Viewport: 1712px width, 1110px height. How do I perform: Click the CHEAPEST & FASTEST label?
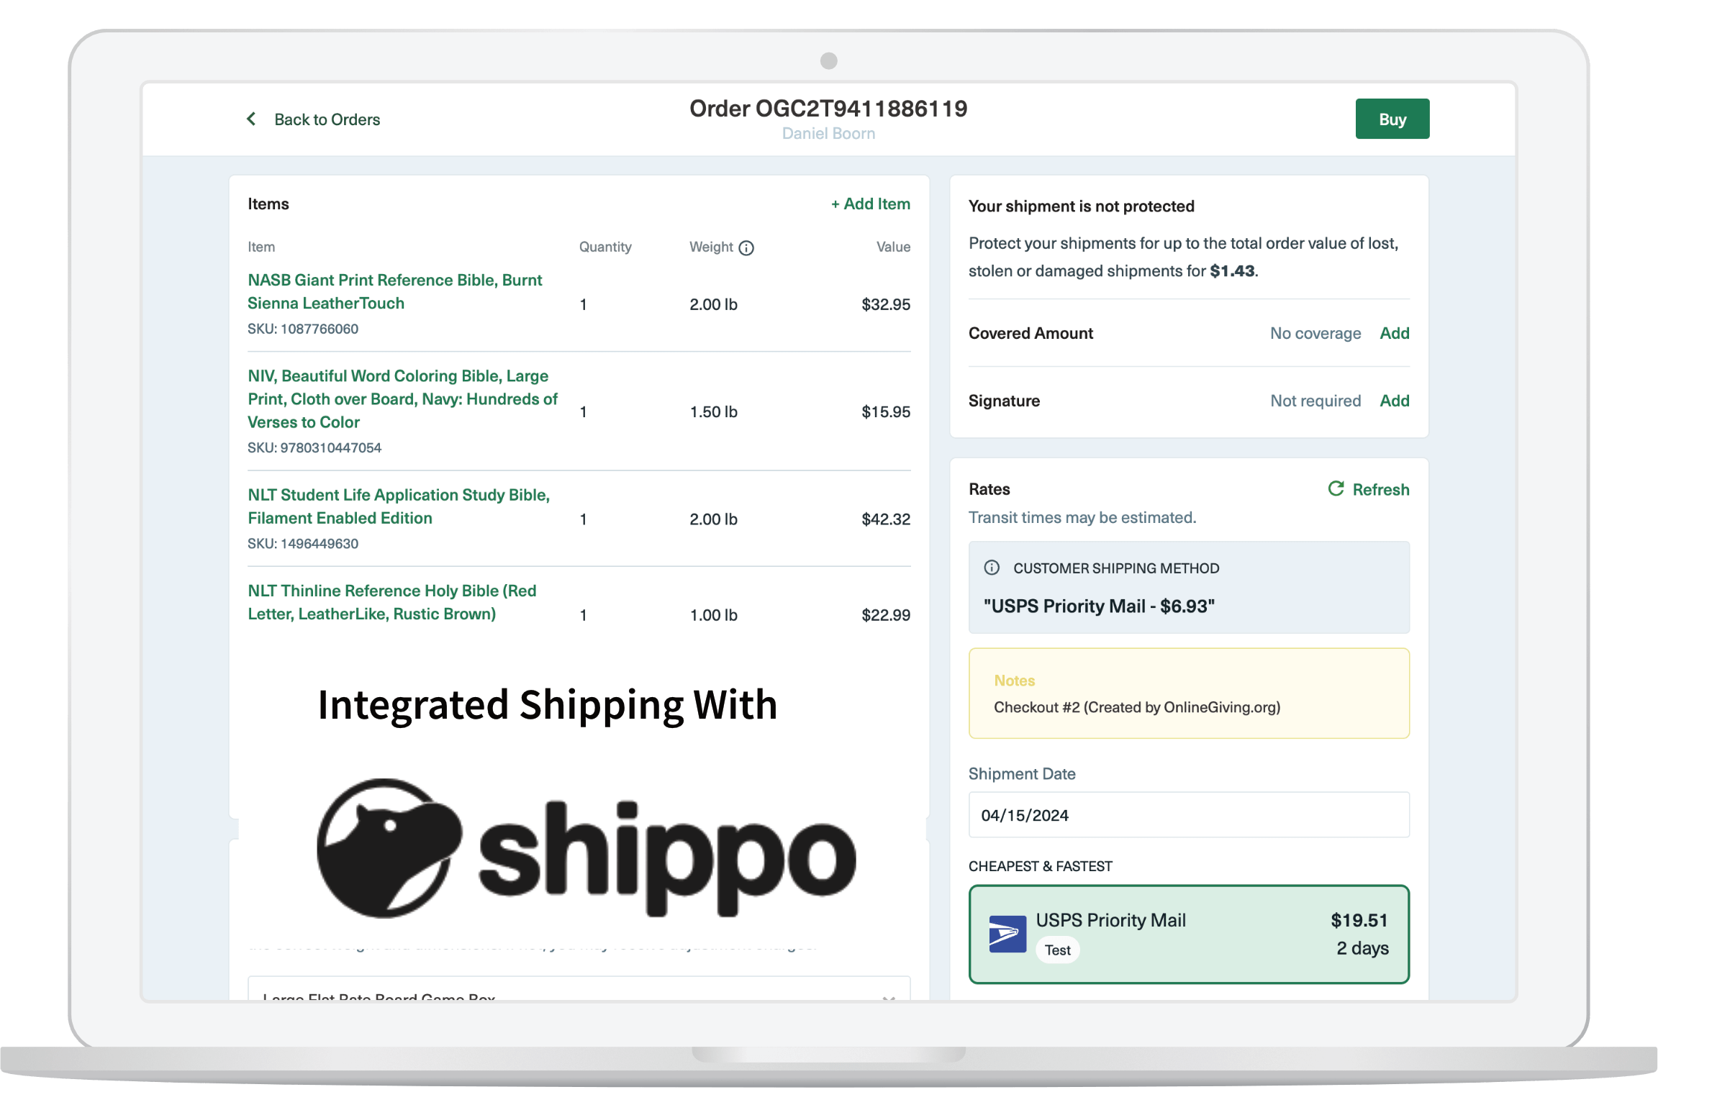1040,866
